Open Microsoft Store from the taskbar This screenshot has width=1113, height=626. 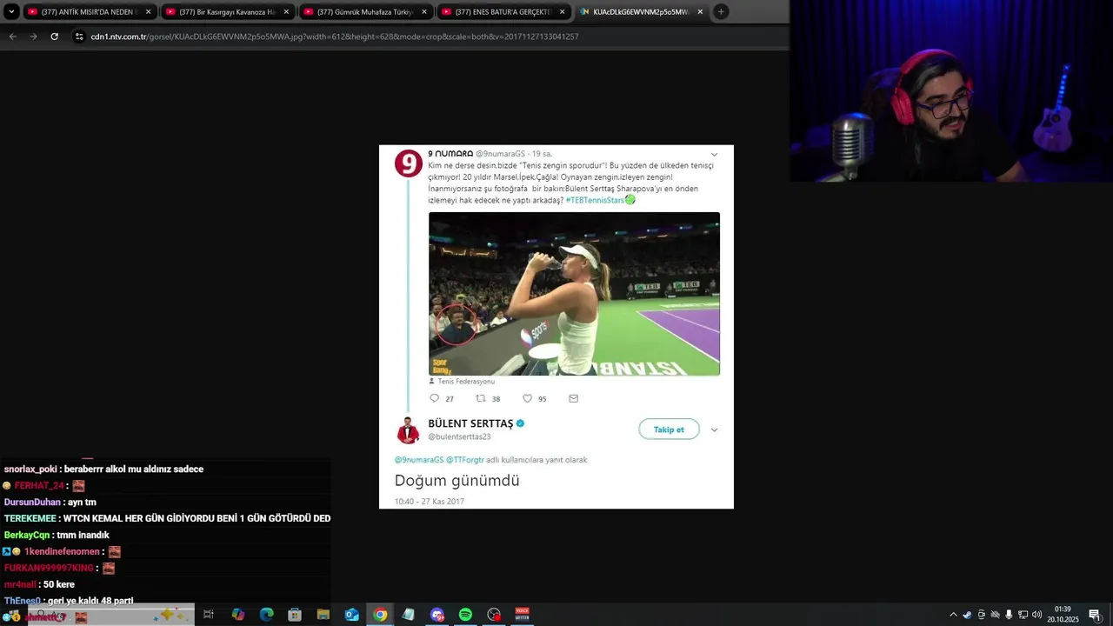point(295,615)
